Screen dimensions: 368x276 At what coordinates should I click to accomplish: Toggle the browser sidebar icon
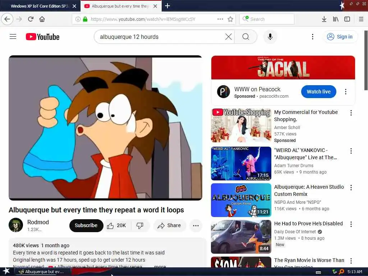point(347,19)
